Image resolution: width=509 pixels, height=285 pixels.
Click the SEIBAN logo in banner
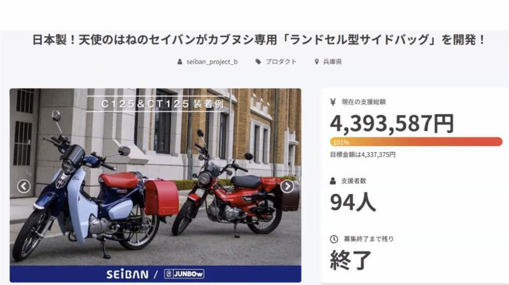[127, 274]
